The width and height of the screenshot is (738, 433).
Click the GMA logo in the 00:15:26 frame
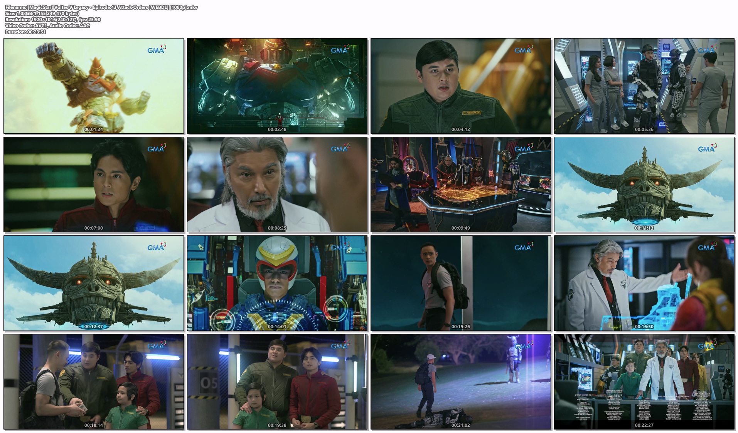pos(523,247)
